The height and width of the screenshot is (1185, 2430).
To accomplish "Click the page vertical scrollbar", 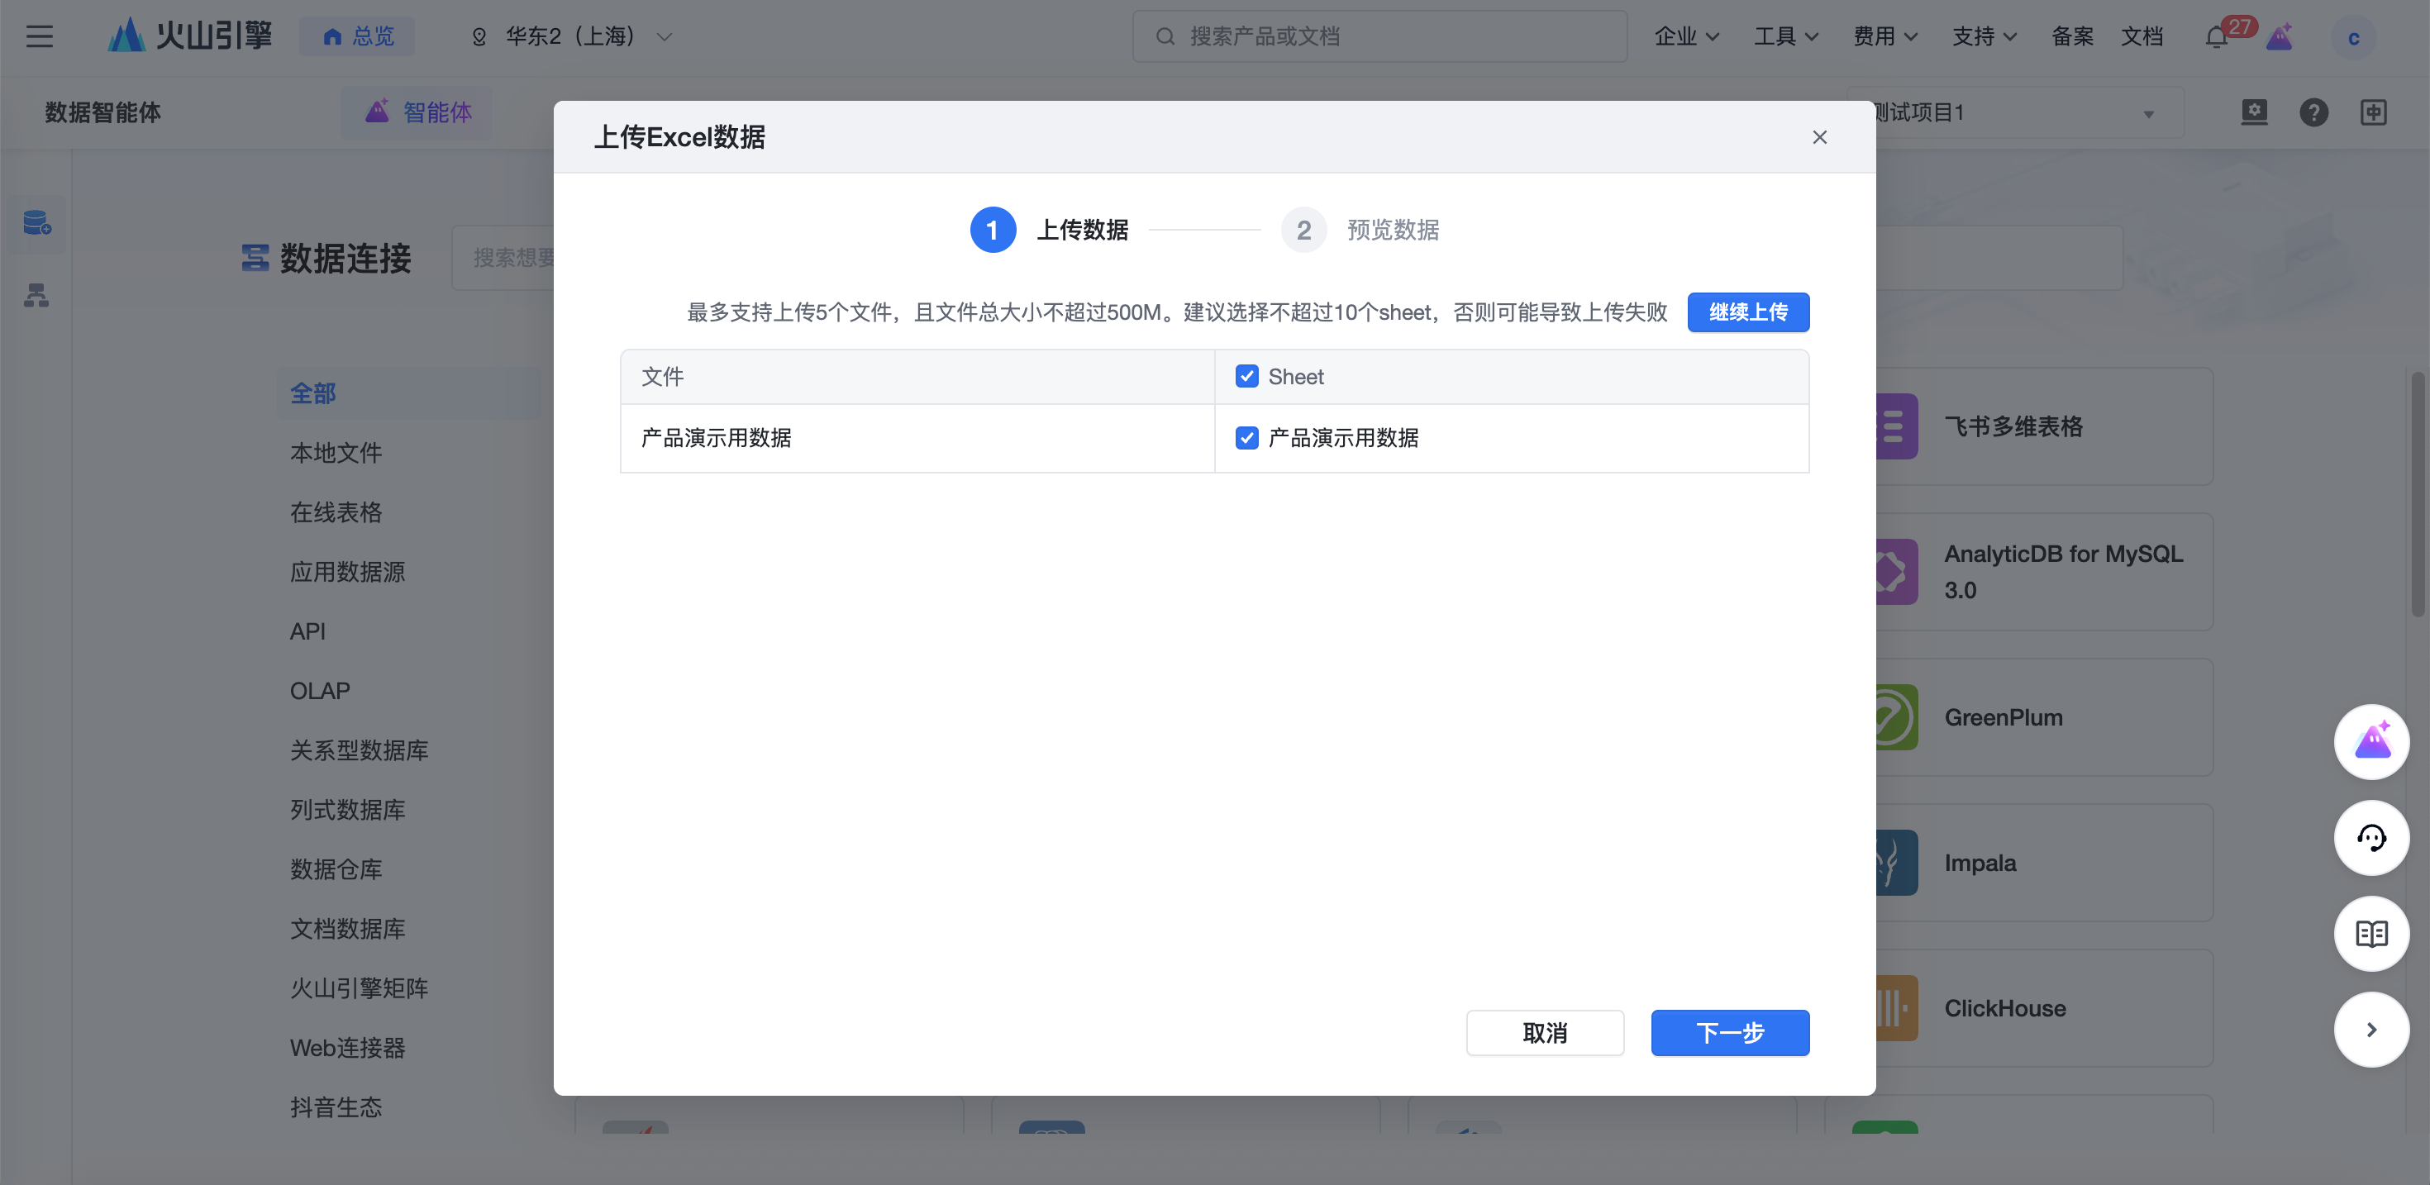I will tap(2417, 495).
